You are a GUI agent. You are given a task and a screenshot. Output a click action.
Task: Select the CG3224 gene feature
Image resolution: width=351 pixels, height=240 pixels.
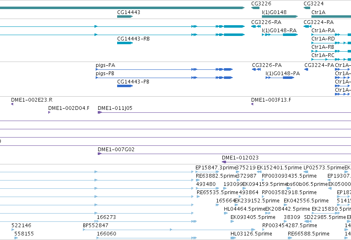pyautogui.click(x=307, y=8)
